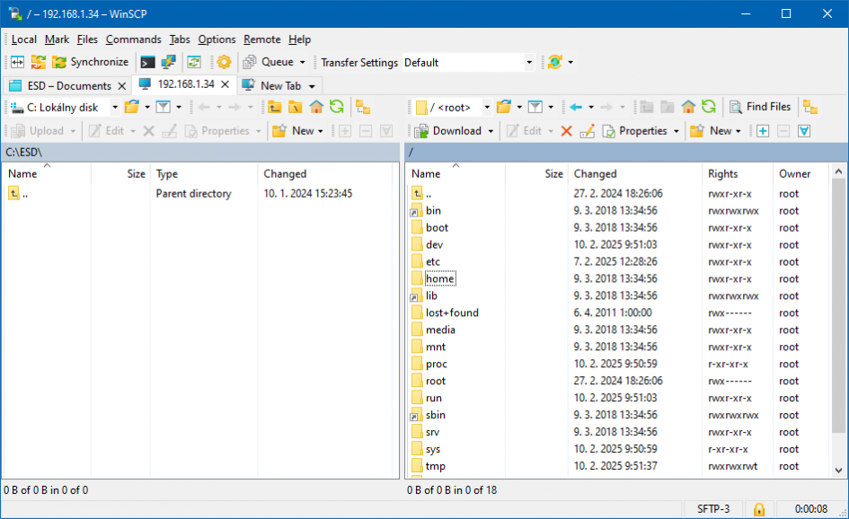Open the Commands menu
This screenshot has height=519, width=849.
tap(133, 40)
